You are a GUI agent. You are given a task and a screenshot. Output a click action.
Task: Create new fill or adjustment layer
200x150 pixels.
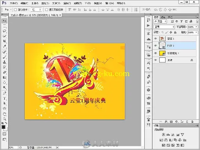point(177,121)
